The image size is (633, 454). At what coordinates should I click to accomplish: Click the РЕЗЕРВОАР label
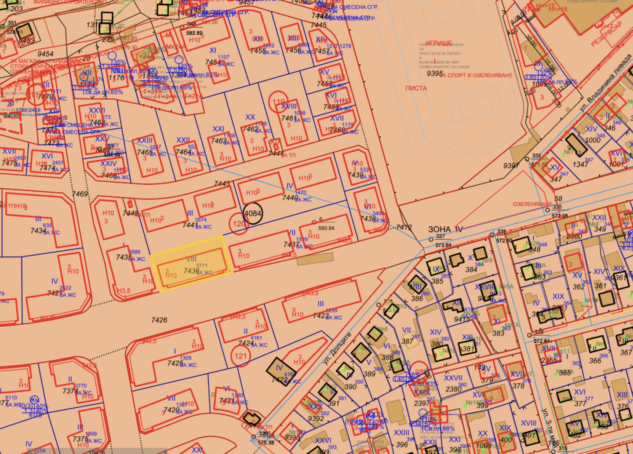click(607, 33)
